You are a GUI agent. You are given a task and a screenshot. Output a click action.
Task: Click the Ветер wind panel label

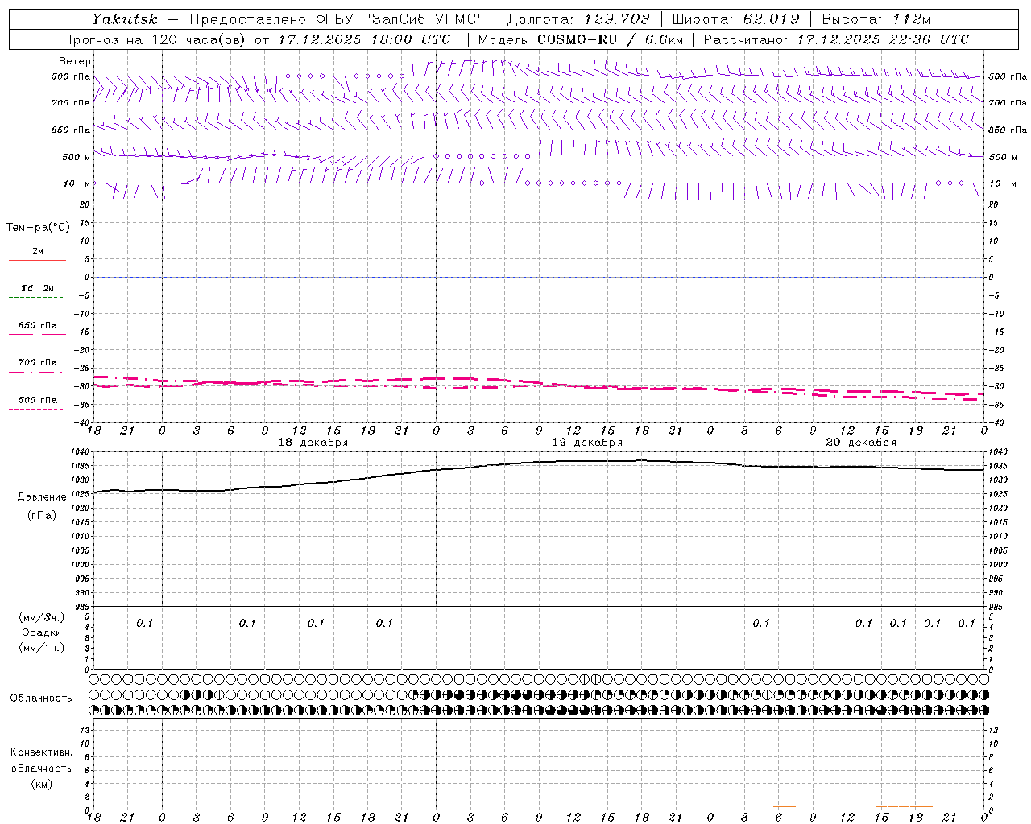(75, 61)
